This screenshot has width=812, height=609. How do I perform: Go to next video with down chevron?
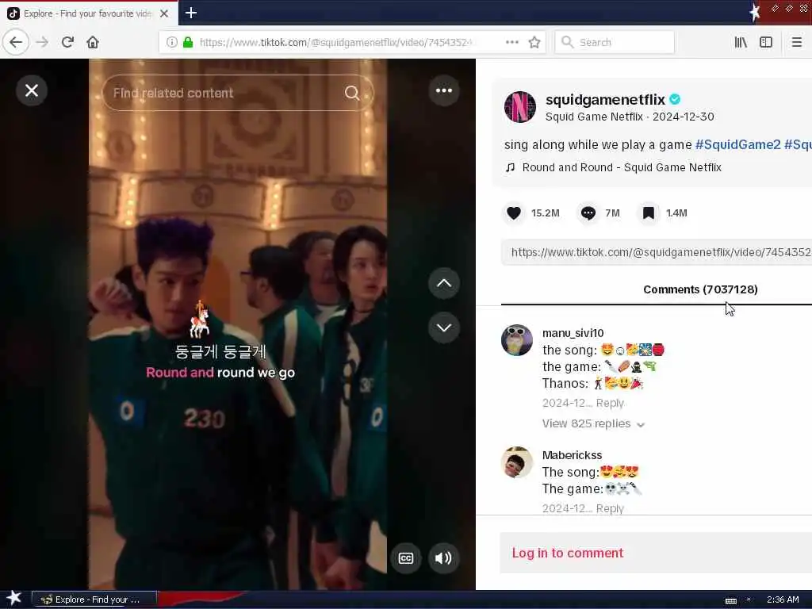444,327
